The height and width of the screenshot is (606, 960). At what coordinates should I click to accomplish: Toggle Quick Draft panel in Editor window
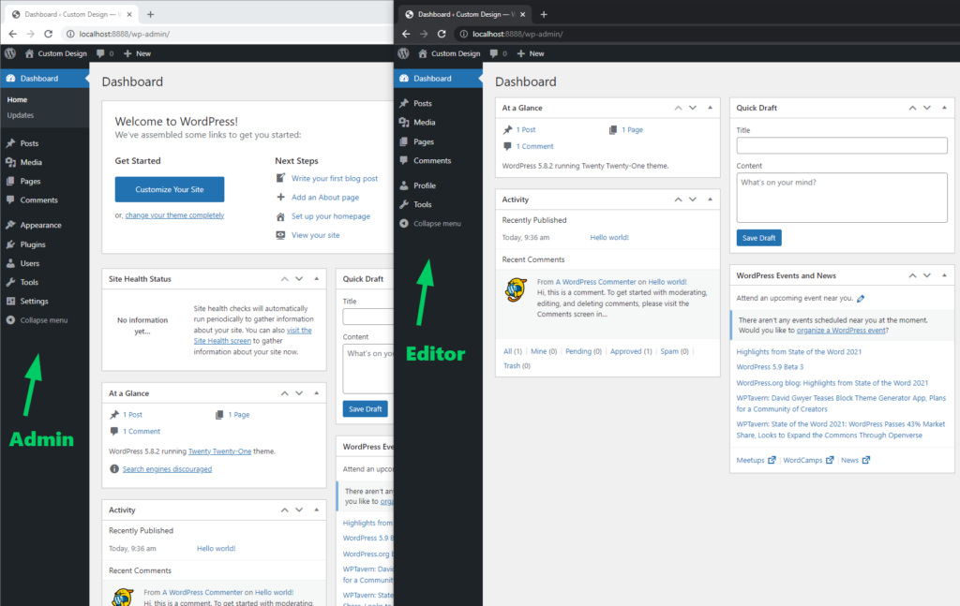click(944, 108)
